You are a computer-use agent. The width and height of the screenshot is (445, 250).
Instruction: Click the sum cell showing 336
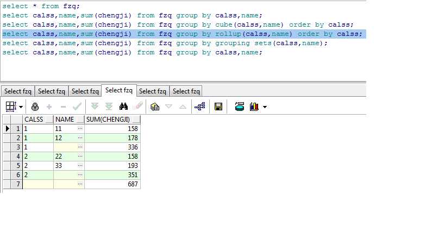click(112, 147)
